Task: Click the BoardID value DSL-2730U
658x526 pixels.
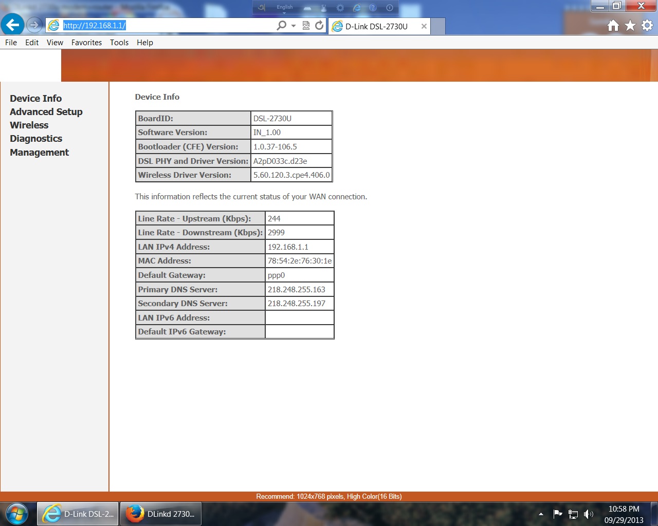Action: [272, 118]
